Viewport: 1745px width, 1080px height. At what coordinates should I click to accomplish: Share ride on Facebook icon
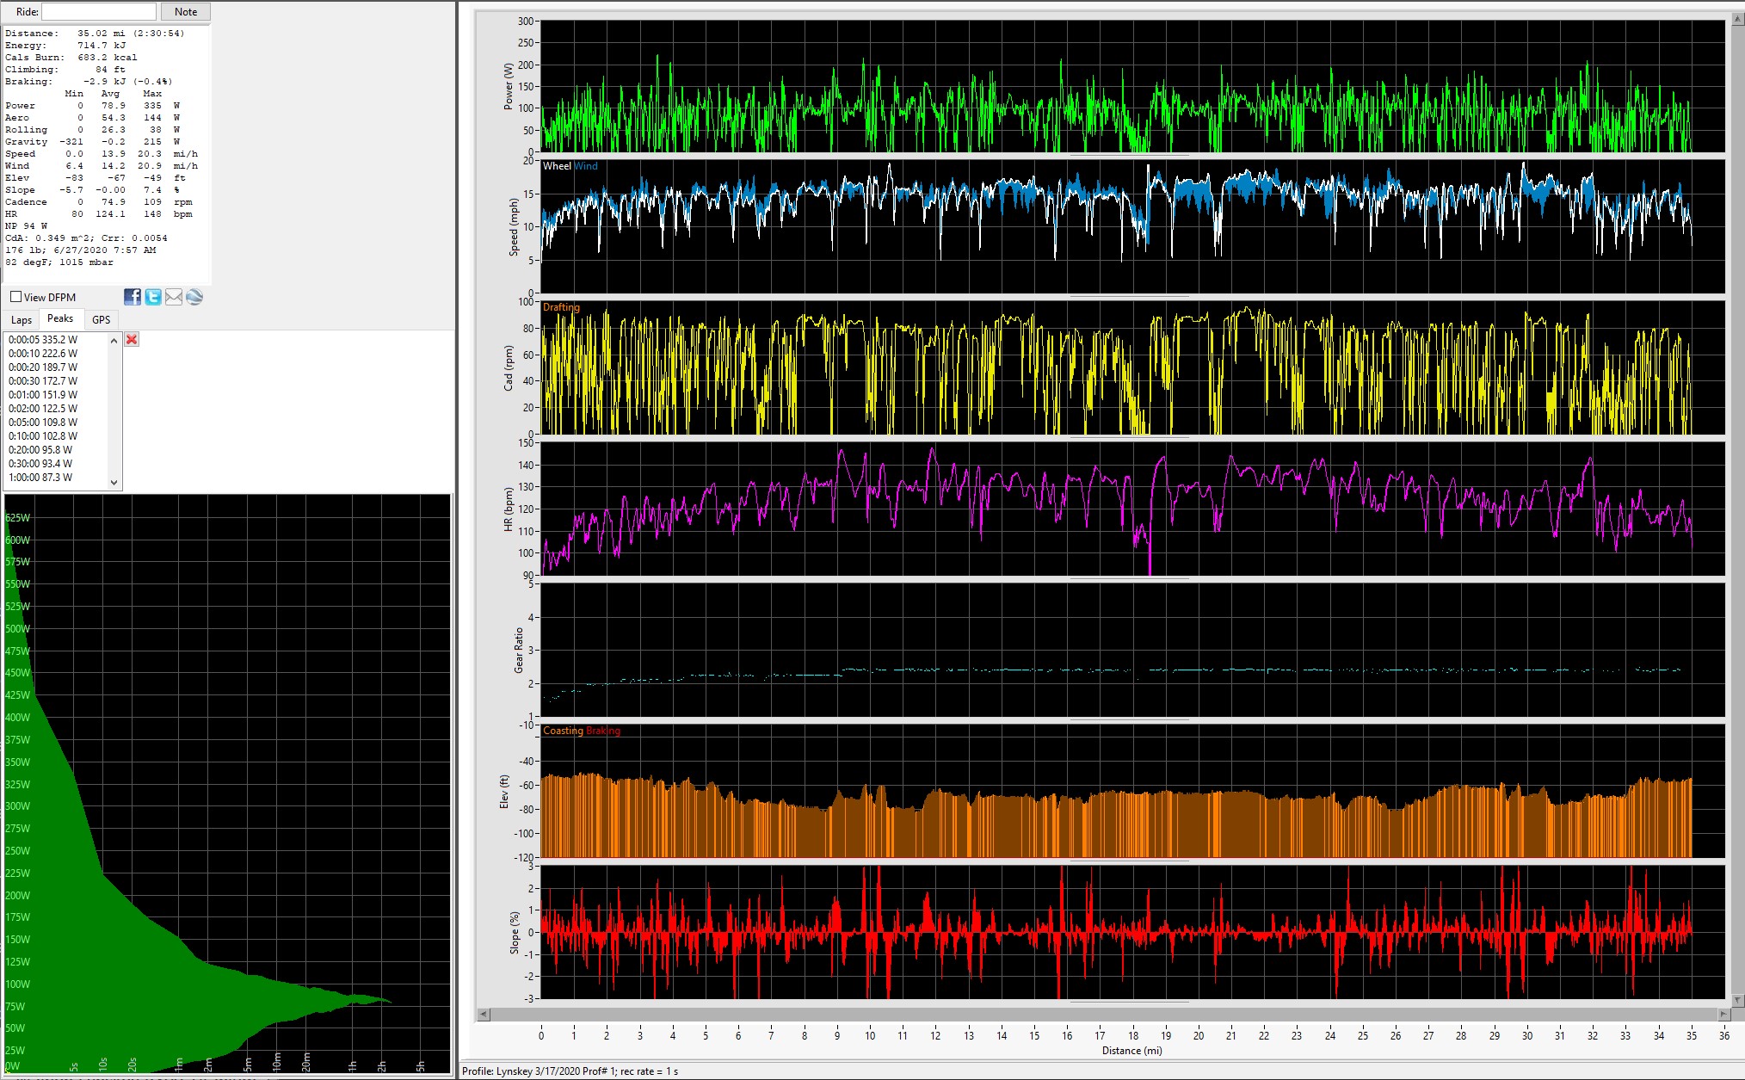[133, 297]
